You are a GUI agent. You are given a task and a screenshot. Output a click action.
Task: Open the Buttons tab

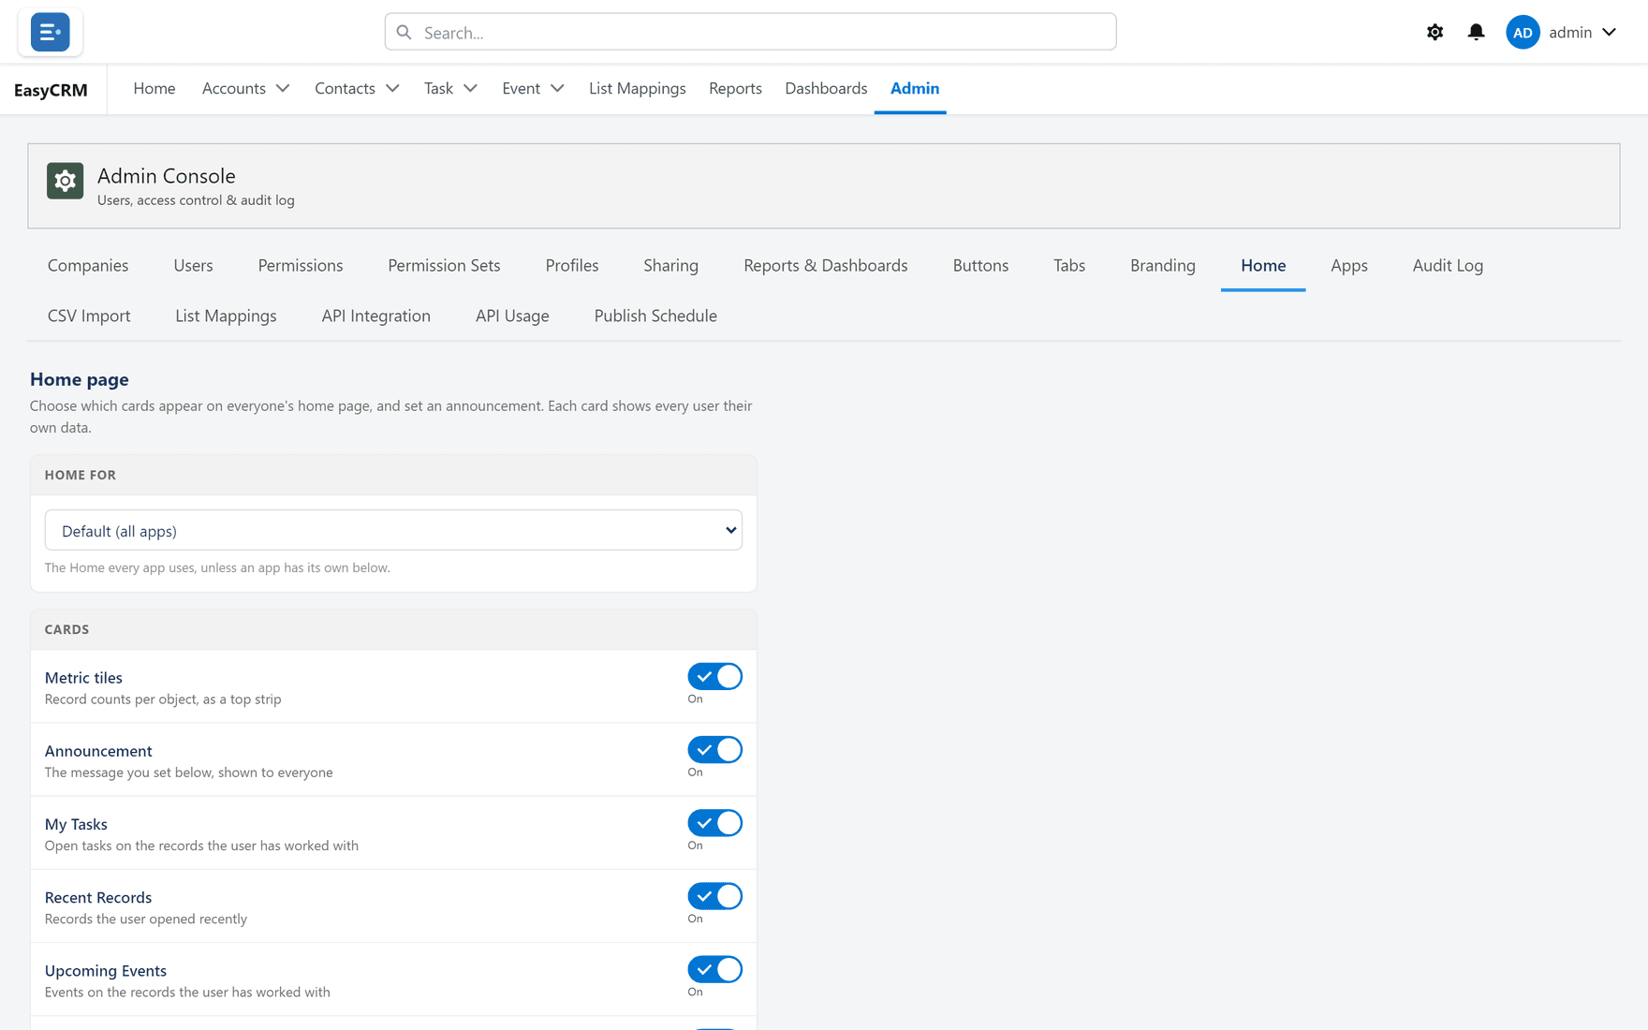pyautogui.click(x=980, y=265)
